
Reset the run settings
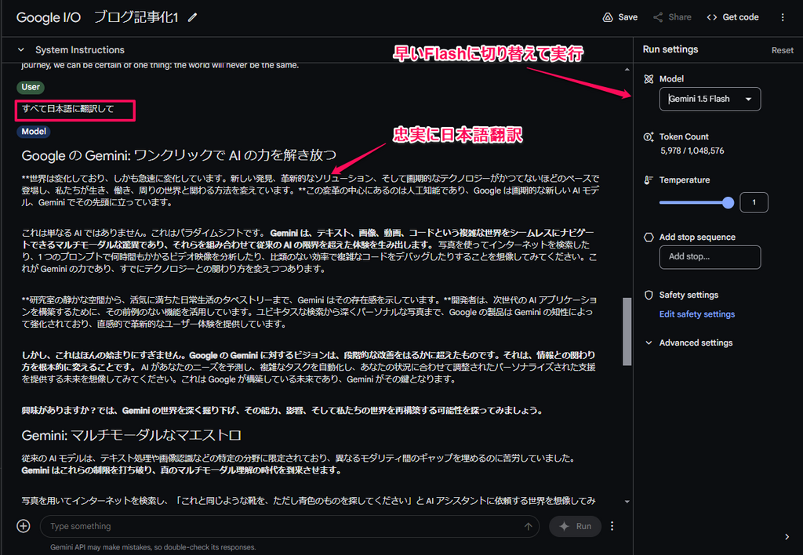[x=782, y=50]
